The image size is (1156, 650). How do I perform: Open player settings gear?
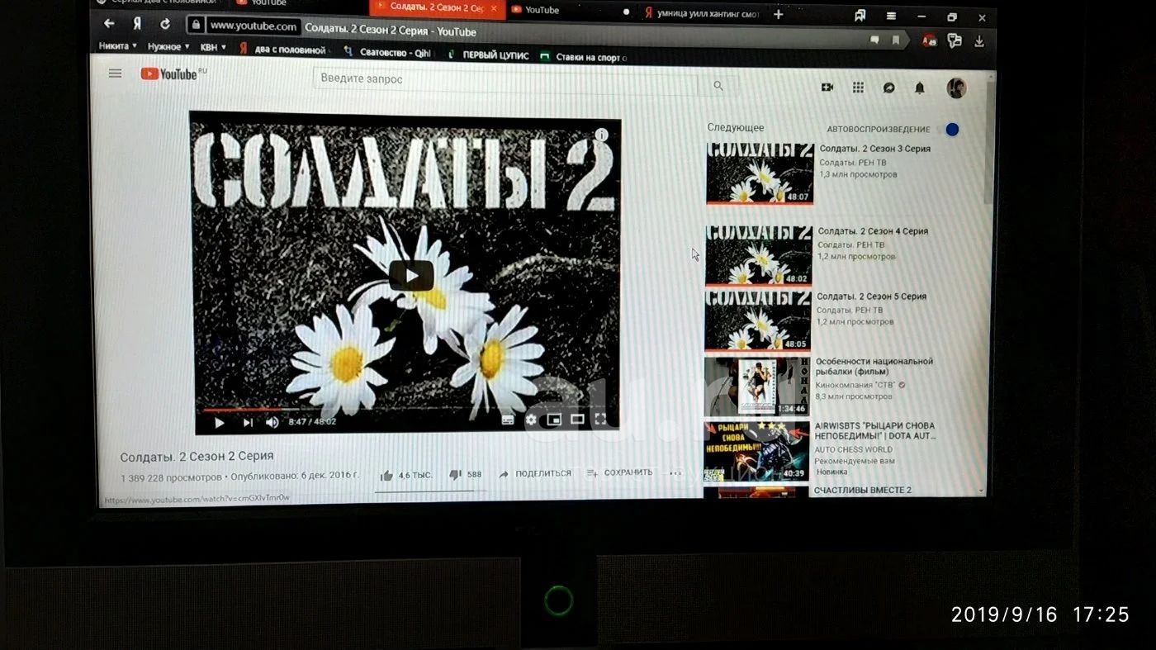click(530, 420)
